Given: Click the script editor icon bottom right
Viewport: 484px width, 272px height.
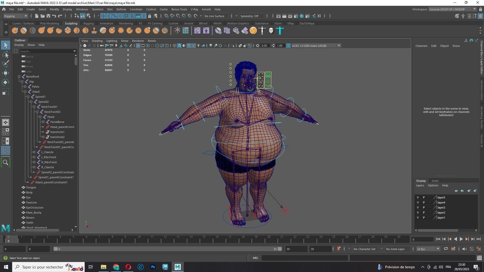Looking at the screenshot, I should [x=479, y=258].
